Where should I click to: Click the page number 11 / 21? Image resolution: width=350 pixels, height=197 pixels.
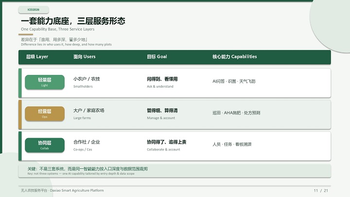click(321, 191)
